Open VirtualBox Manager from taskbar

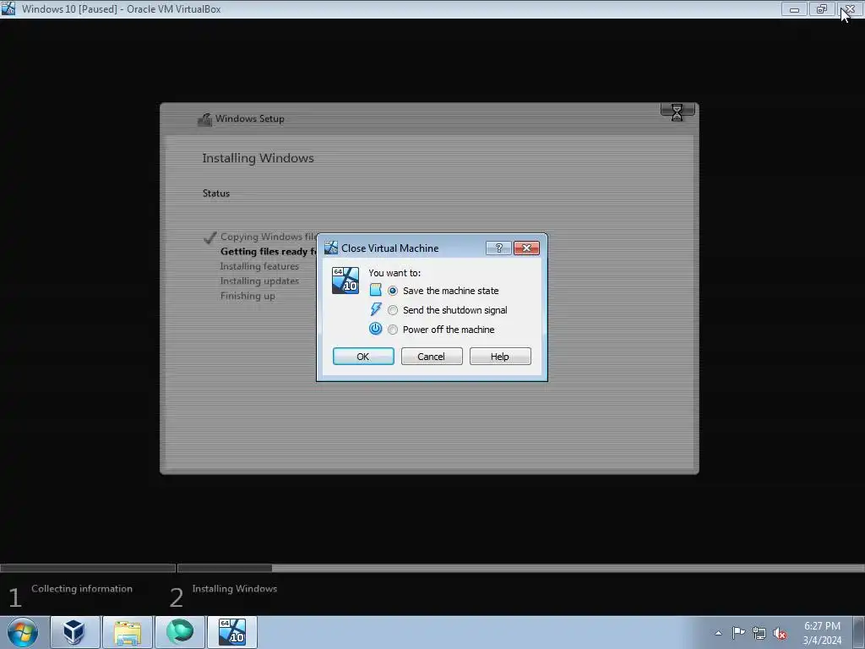74,632
